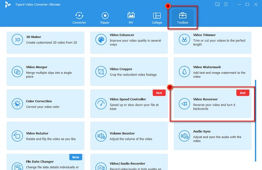
Task: Click the vertical scrollbar on the right
Action: click(x=255, y=121)
